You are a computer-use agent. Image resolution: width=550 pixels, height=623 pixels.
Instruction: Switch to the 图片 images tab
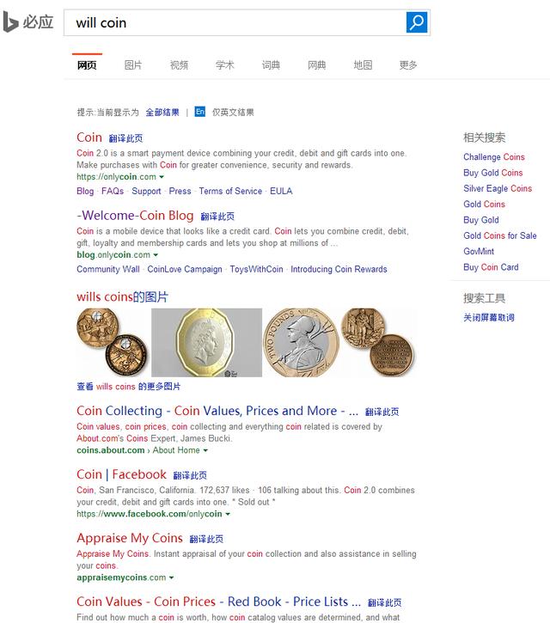click(x=132, y=64)
